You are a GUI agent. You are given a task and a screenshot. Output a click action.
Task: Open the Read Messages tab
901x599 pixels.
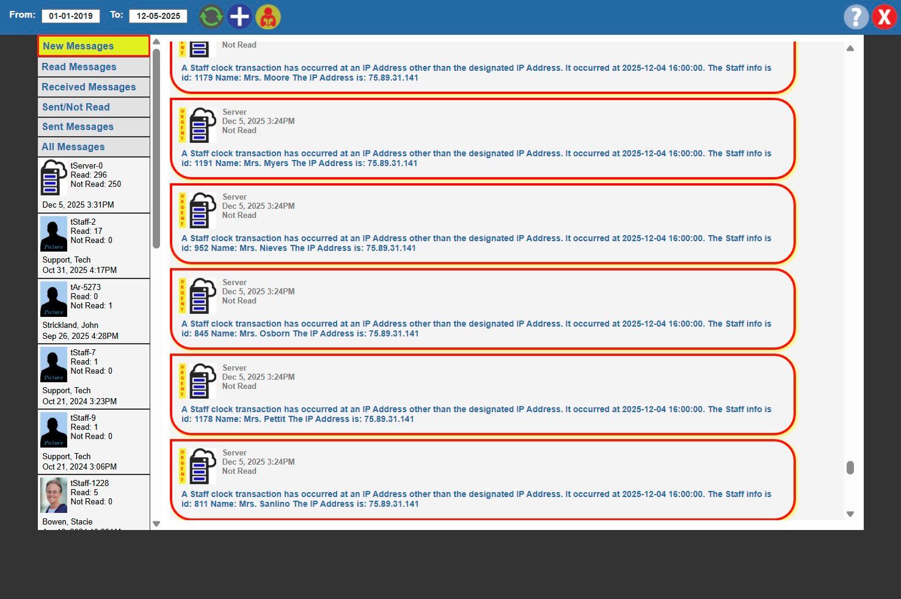(93, 67)
